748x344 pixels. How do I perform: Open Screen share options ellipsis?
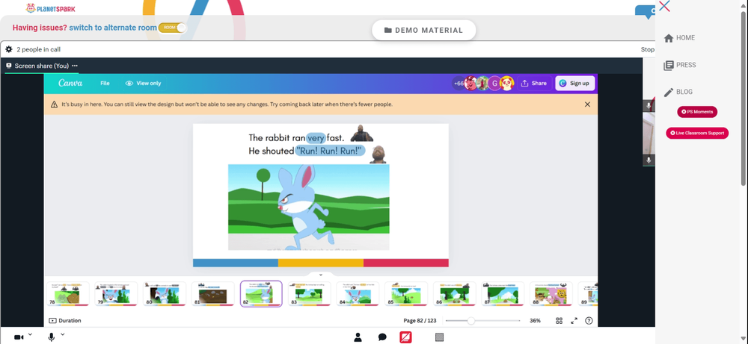click(x=75, y=66)
